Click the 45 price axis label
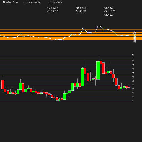This screenshot has height=142, width=142. [133, 81]
